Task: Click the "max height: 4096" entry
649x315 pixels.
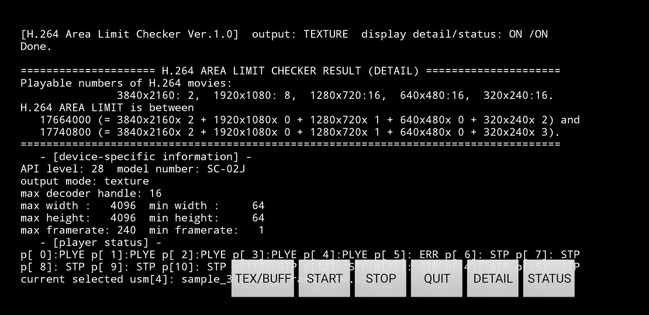Action: coord(78,218)
